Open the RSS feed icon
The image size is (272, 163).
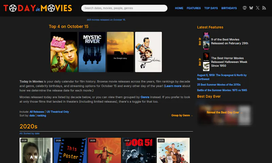264,8
